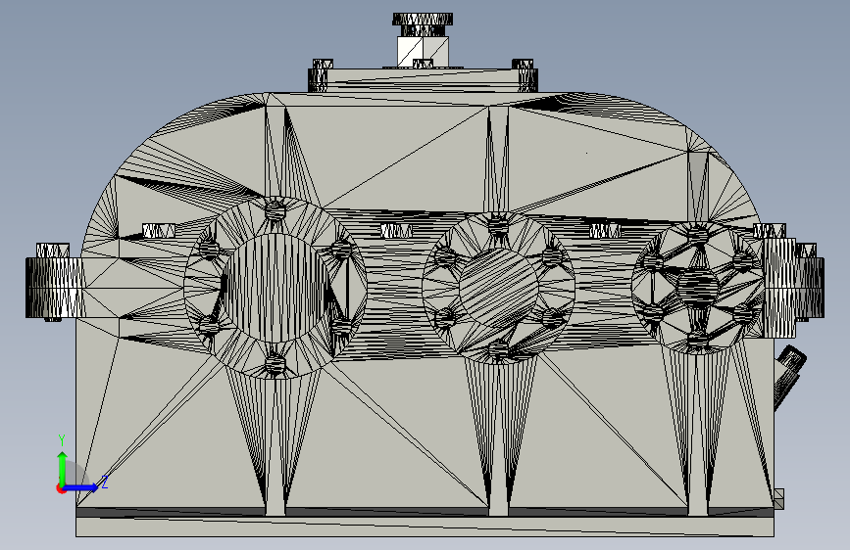Click the blue Z axis arrow of triad
The height and width of the screenshot is (550, 850).
(x=82, y=487)
